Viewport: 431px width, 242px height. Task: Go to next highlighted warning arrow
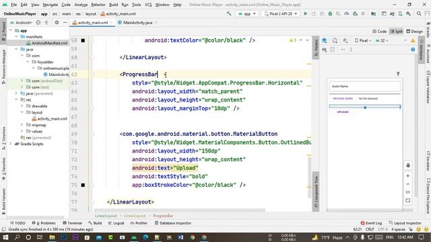click(307, 40)
